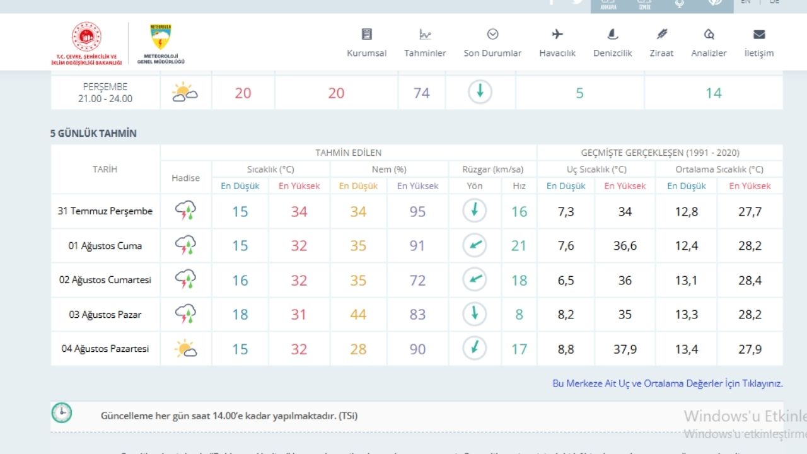The width and height of the screenshot is (807, 454).
Task: Click the update notice Güncelleme her gün saat 14.00'e
Action: (x=229, y=416)
